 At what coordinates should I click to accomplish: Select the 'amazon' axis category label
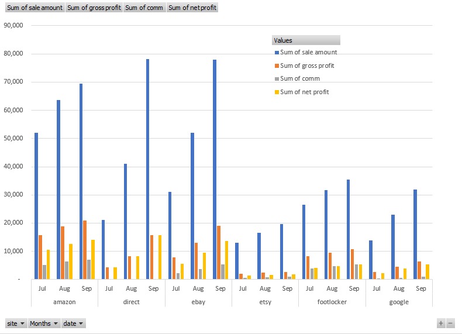[64, 302]
